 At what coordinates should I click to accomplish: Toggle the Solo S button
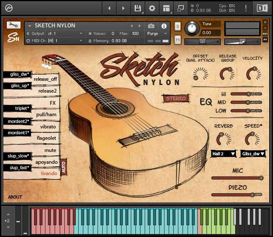point(178,27)
